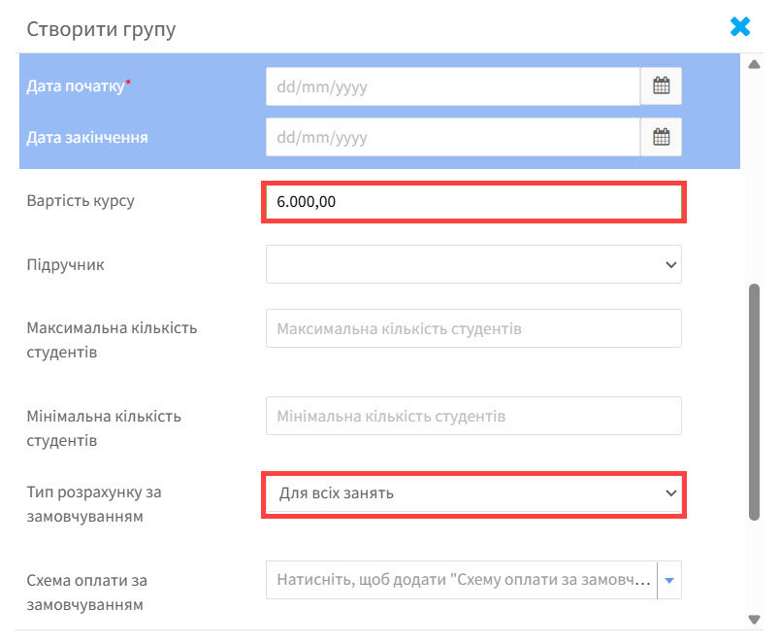Viewport: 780px width, 644px height.
Task: Click the Дата закінчення label text
Action: [87, 138]
